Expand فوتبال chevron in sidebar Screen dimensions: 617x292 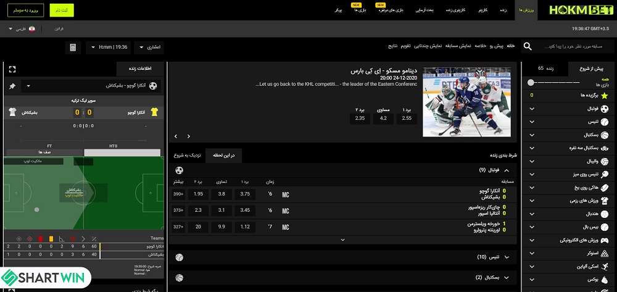[532, 109]
